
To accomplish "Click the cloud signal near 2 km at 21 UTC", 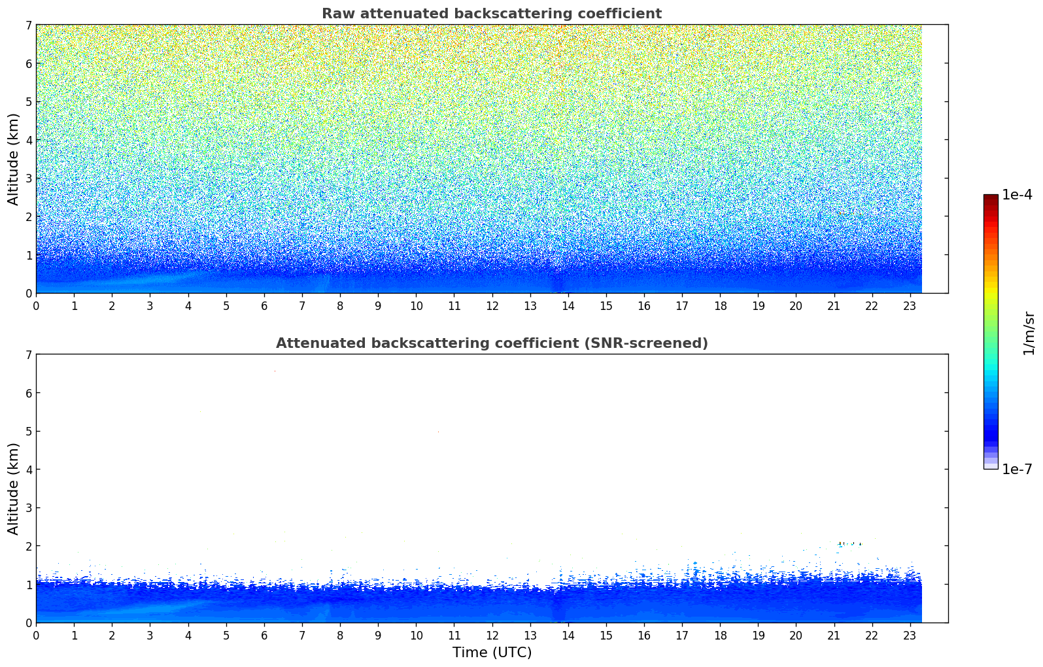I will click(x=849, y=543).
